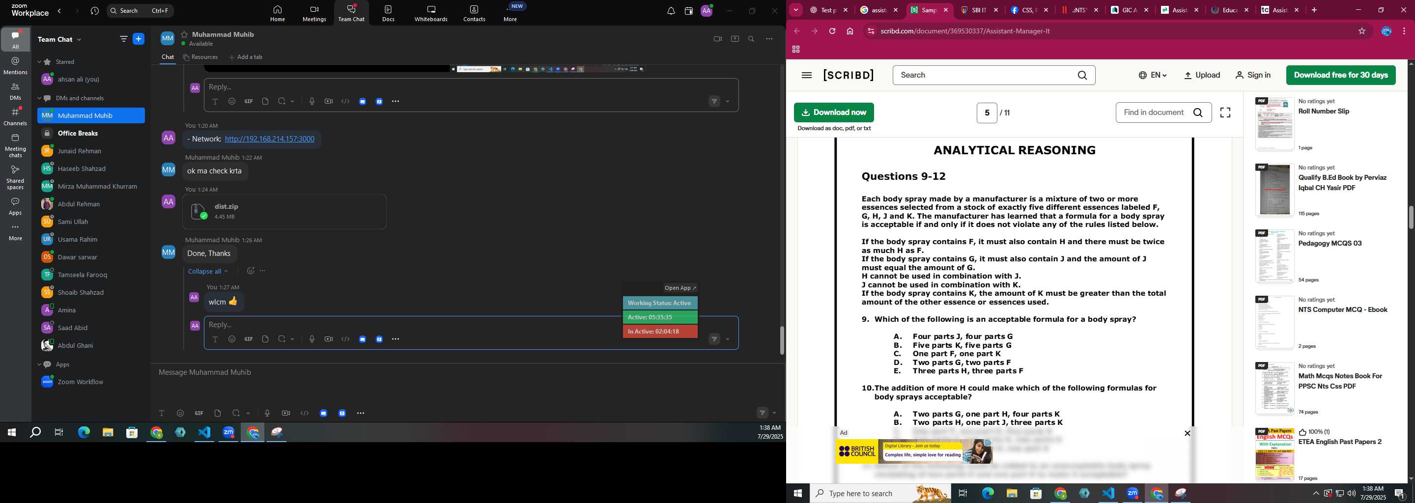Insert code snippet in Message Muhammad Muhib composer
The image size is (1415, 503).
coord(305,413)
